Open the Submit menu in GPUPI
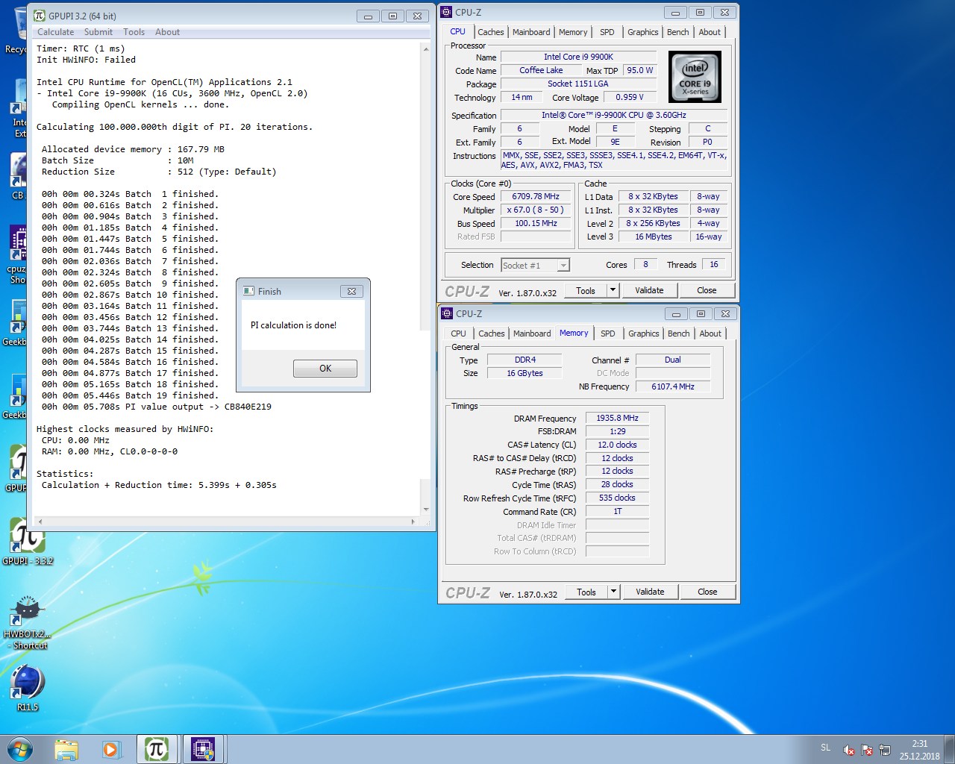Screen dimensions: 955x764 98,32
